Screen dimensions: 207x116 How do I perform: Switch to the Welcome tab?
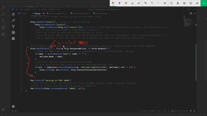click(x=22, y=14)
